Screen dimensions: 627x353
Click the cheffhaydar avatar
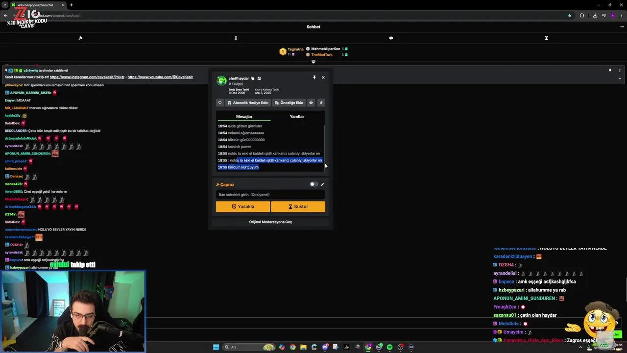coord(221,81)
